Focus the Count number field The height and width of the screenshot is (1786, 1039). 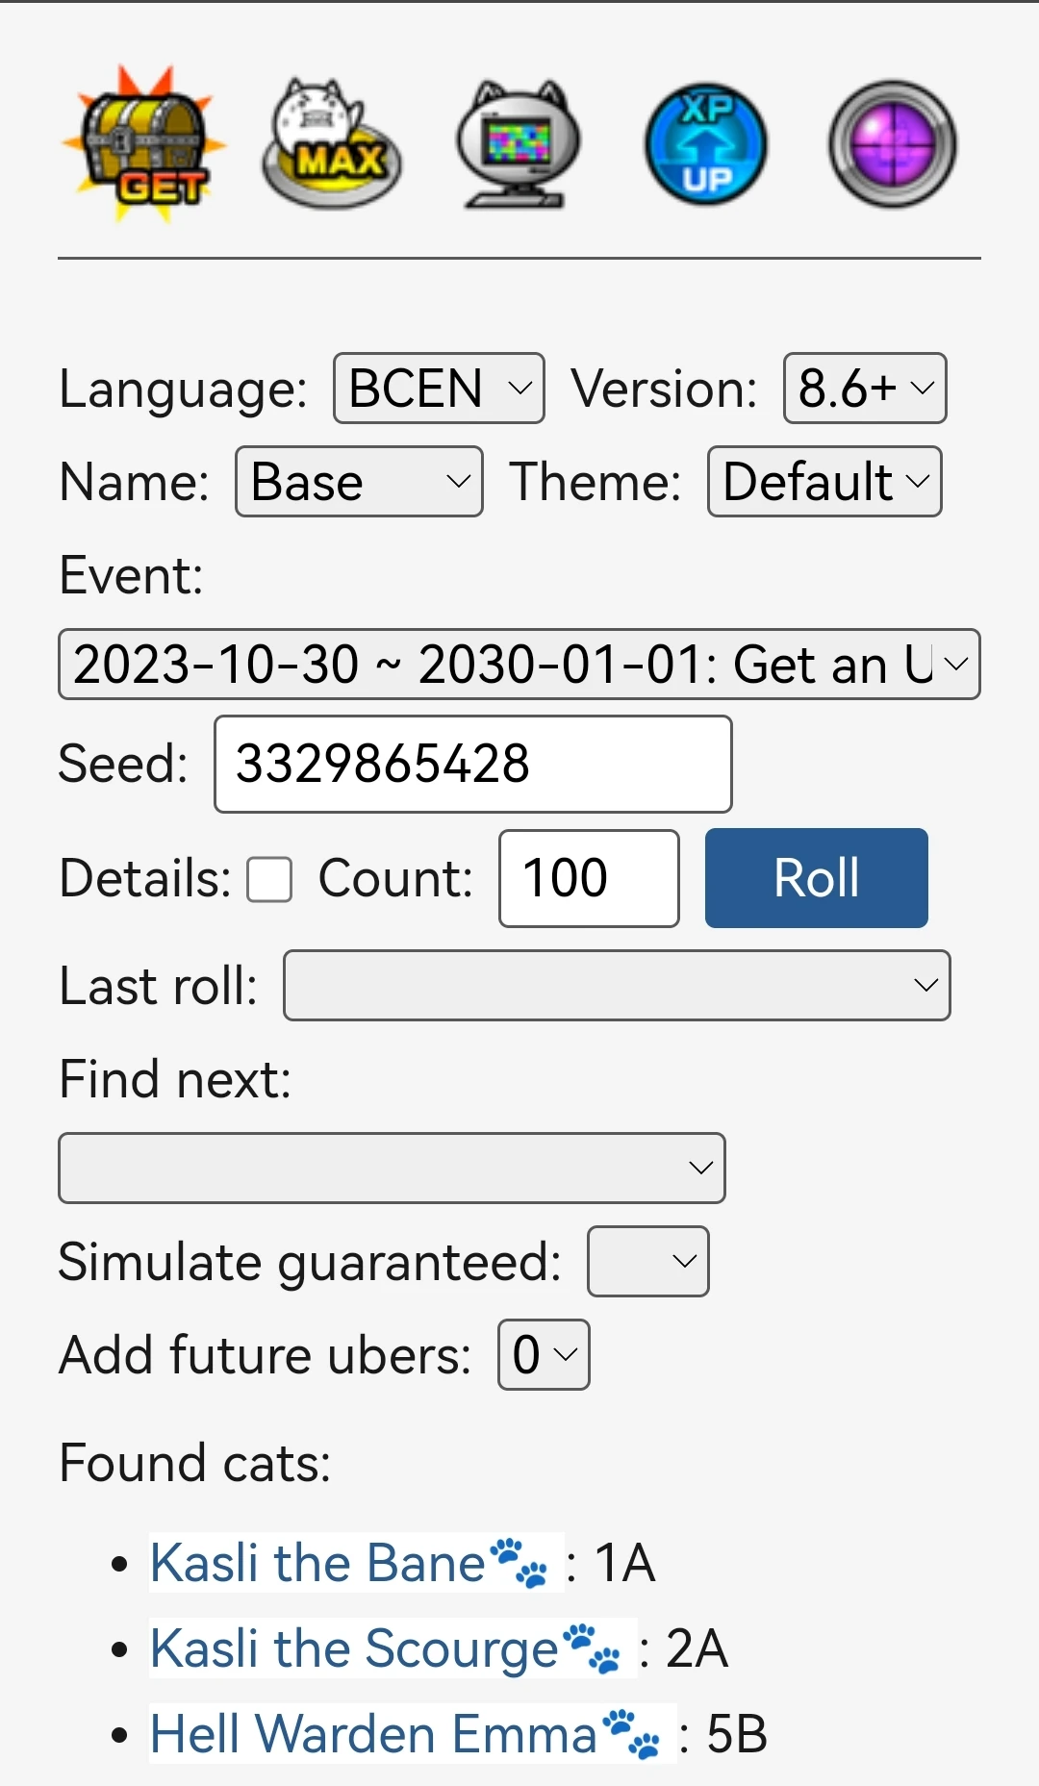589,879
